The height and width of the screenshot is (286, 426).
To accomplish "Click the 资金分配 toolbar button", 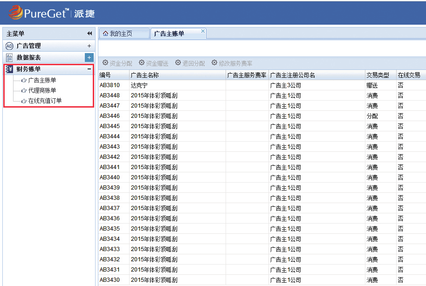I will point(117,63).
